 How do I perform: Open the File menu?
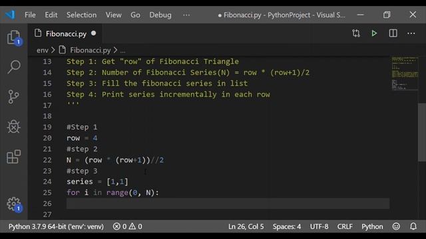click(x=30, y=15)
